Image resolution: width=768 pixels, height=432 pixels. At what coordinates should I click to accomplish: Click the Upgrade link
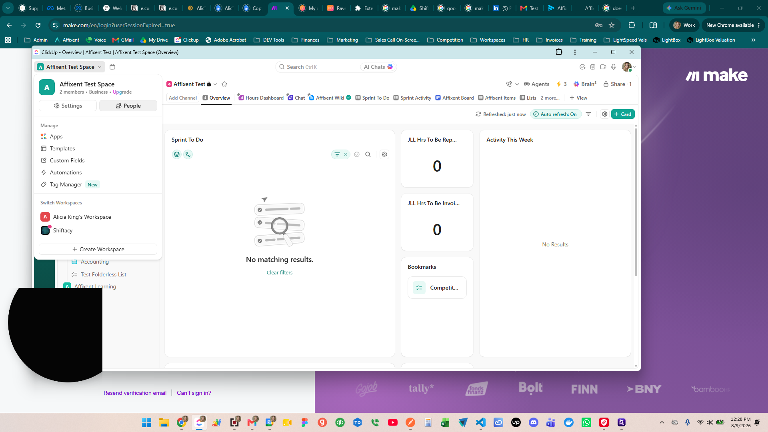point(122,92)
